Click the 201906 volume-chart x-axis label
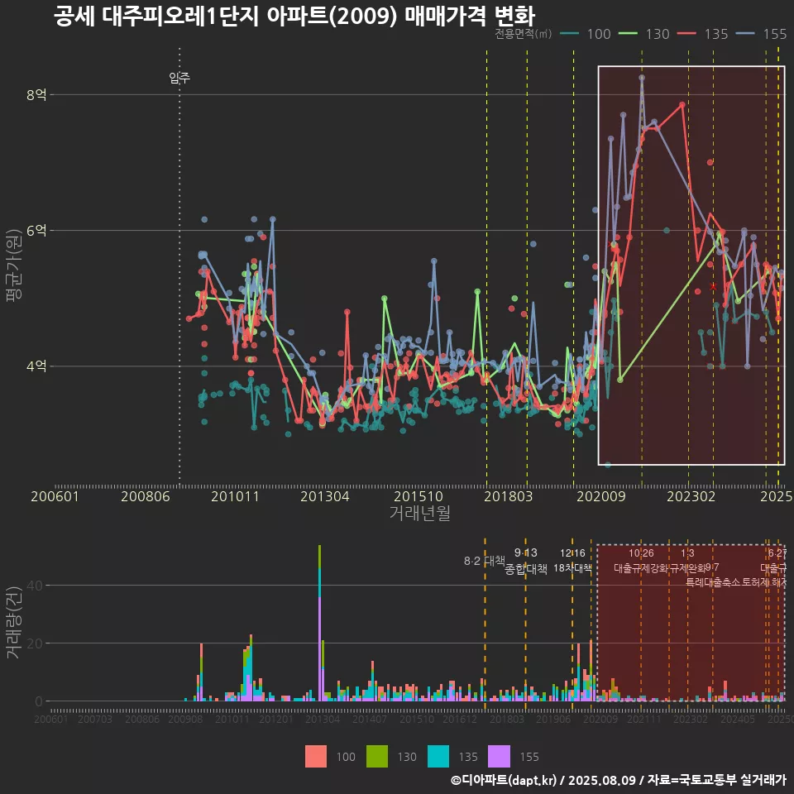This screenshot has height=794, width=794. click(553, 719)
